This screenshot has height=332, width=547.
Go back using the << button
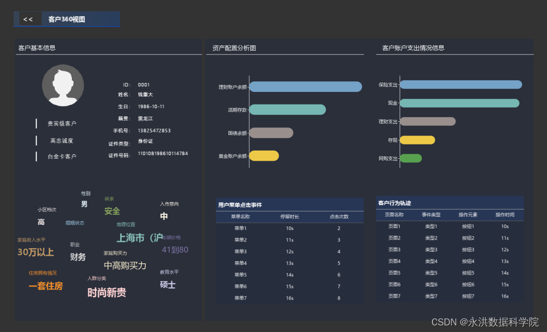(x=28, y=19)
